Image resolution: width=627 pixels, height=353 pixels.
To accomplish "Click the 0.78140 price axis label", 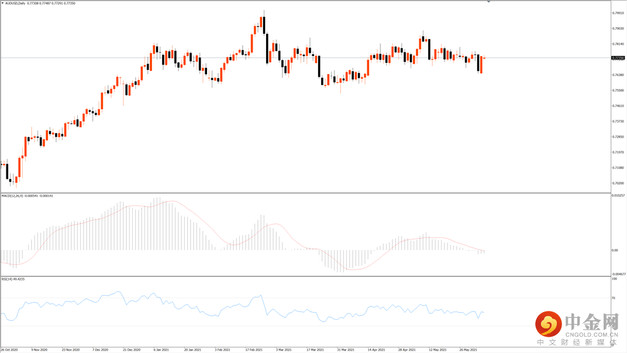I will tap(618, 44).
